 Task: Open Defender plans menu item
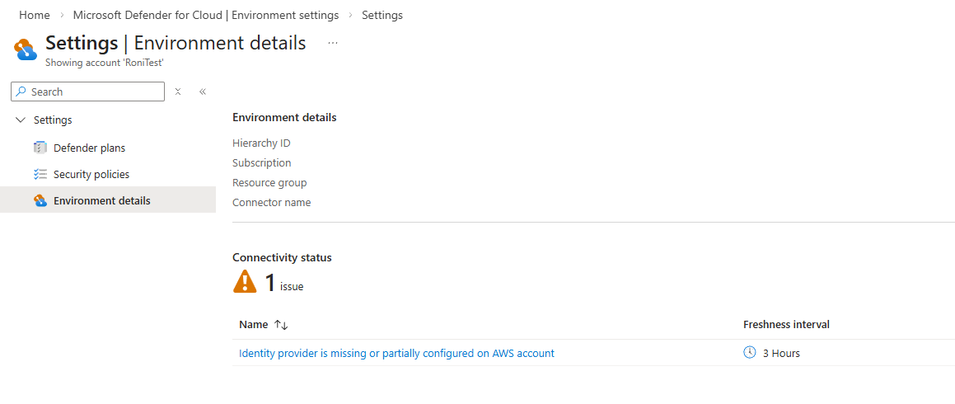89,148
